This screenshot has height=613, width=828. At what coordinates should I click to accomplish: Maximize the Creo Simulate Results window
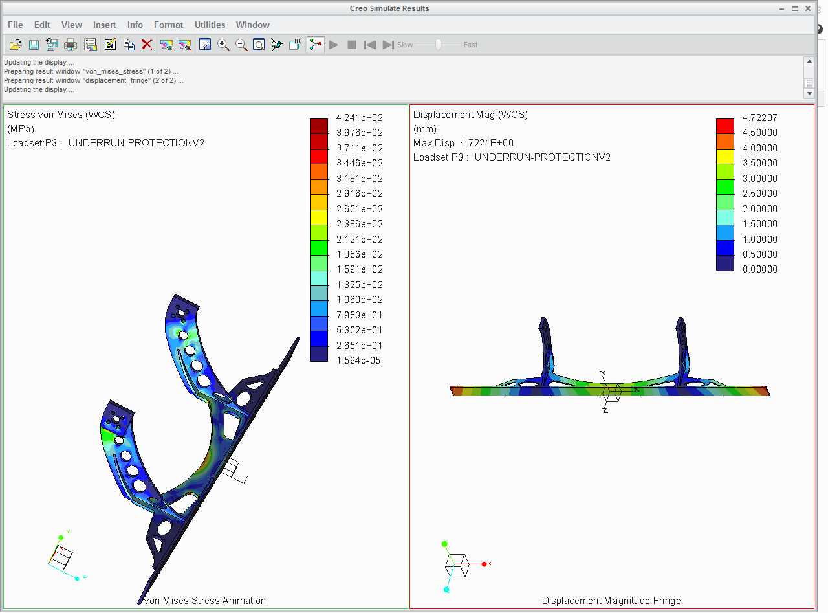(x=795, y=8)
